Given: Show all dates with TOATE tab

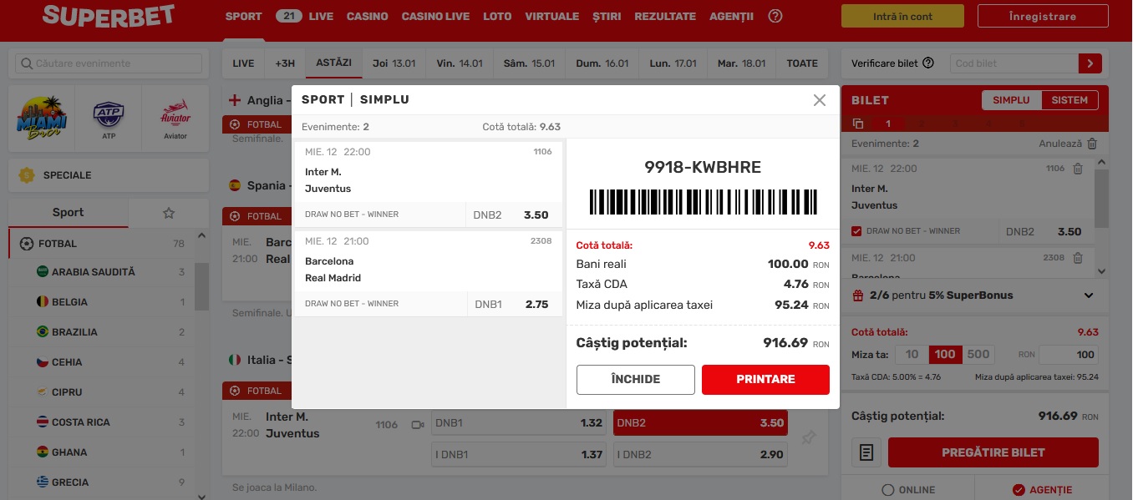Looking at the screenshot, I should pyautogui.click(x=802, y=63).
